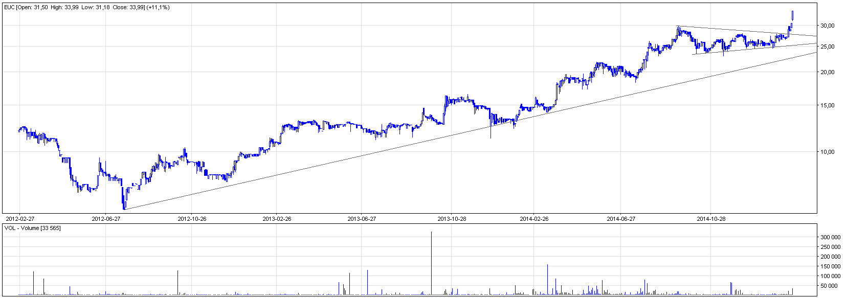Screen dimensions: 847x298
Task: Click the tallest volume bar in the volume panel
Action: tap(431, 263)
